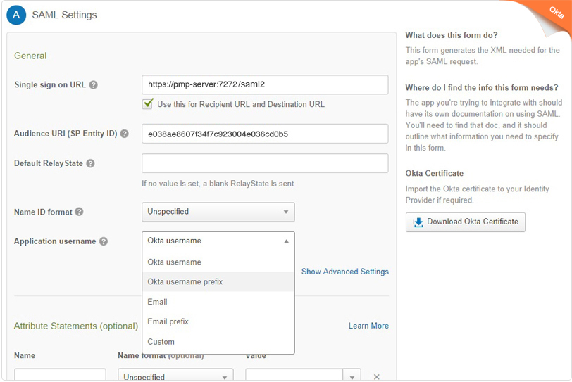Click the help icon beside Application username
The width and height of the screenshot is (572, 382).
coord(104,241)
